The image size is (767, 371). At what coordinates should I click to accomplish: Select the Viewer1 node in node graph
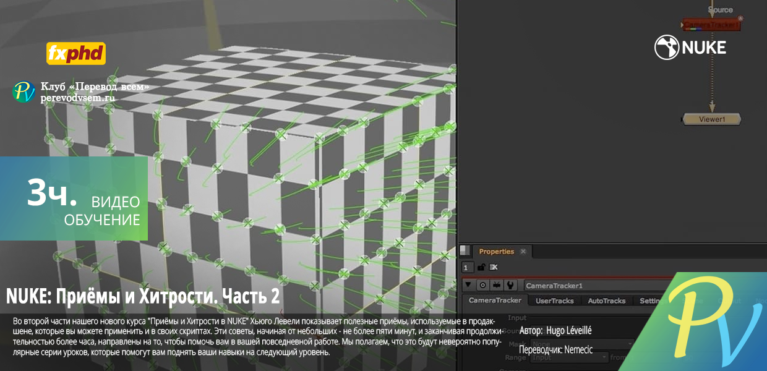click(x=711, y=119)
